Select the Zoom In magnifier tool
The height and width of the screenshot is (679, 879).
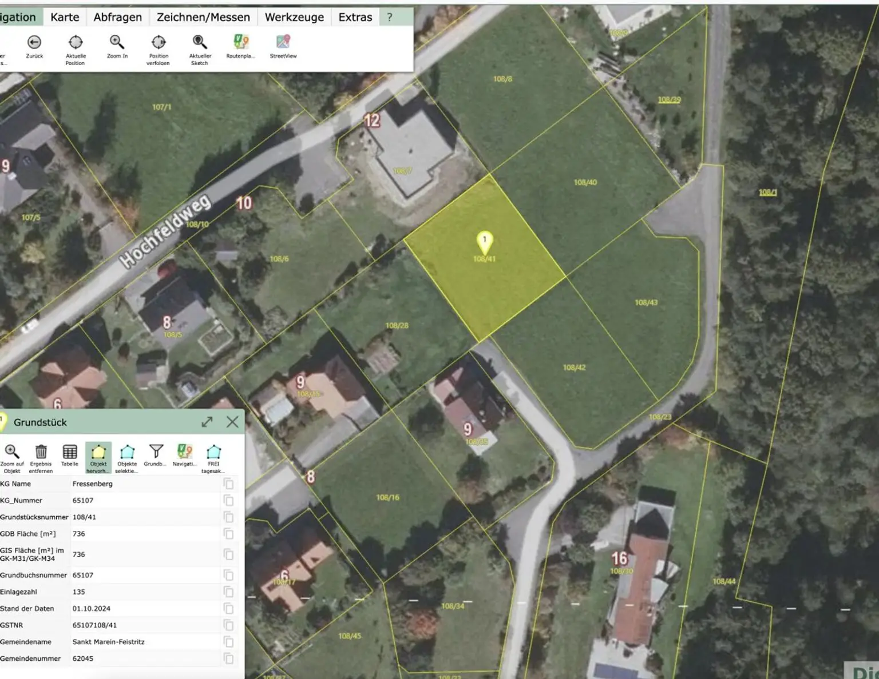(x=117, y=42)
